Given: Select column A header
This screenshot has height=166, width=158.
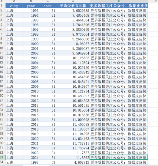Looking at the screenshot, I should point(14,1).
